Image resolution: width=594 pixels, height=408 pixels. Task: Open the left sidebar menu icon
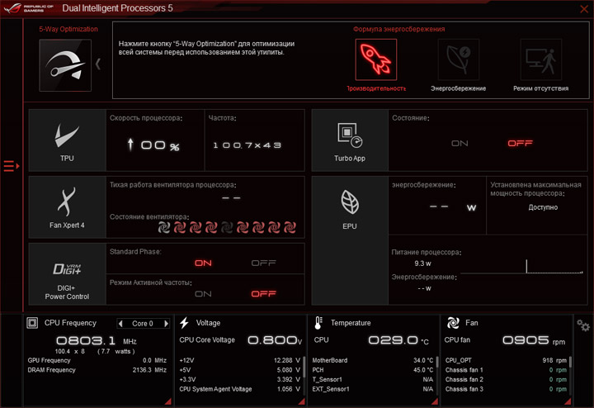click(x=12, y=166)
